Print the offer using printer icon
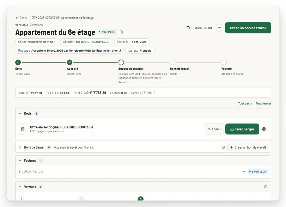 pos(264,129)
